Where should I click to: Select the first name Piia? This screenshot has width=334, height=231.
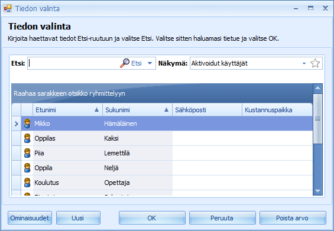point(39,153)
